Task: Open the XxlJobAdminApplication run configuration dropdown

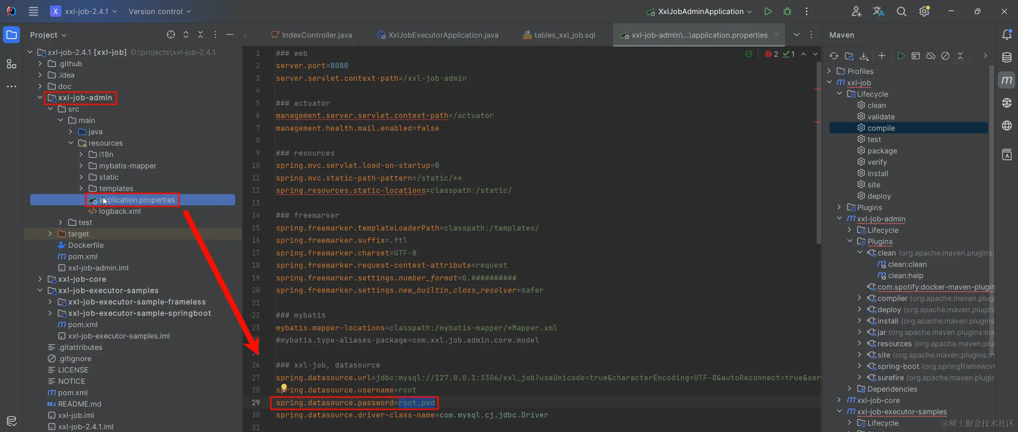Action: (x=699, y=11)
